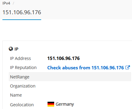Screen dimensions: 132x109
Task: Select the 151.106.96.176 tab heading
Action: [22, 12]
